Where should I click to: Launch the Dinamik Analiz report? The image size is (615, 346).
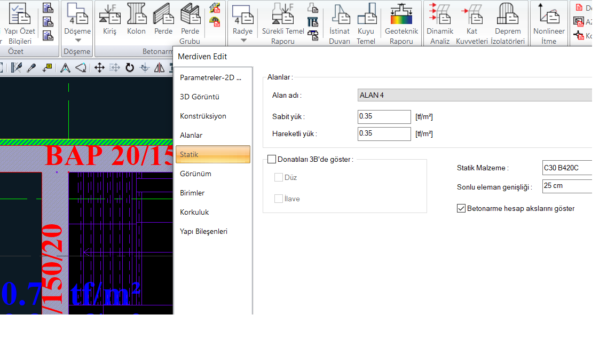[439, 22]
